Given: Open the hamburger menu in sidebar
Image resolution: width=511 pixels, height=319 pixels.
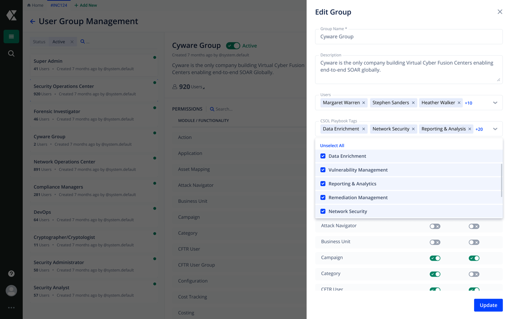Looking at the screenshot, I should [11, 36].
